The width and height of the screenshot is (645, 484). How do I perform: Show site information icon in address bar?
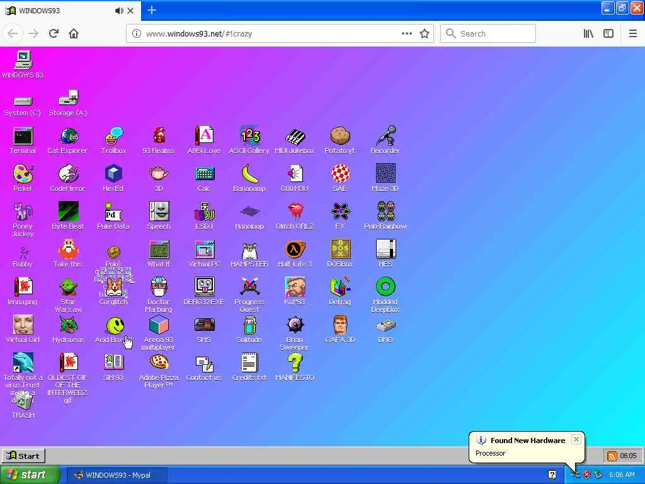136,34
